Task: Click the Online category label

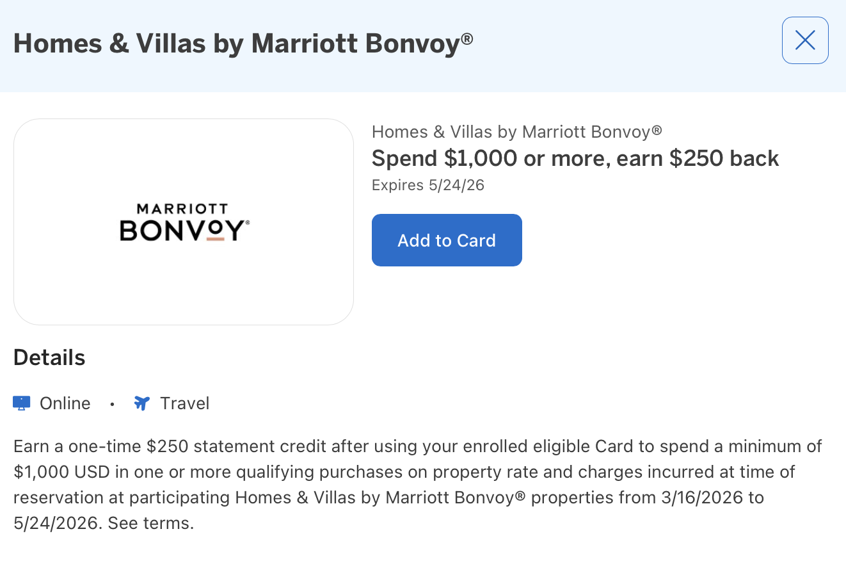Action: pos(64,403)
